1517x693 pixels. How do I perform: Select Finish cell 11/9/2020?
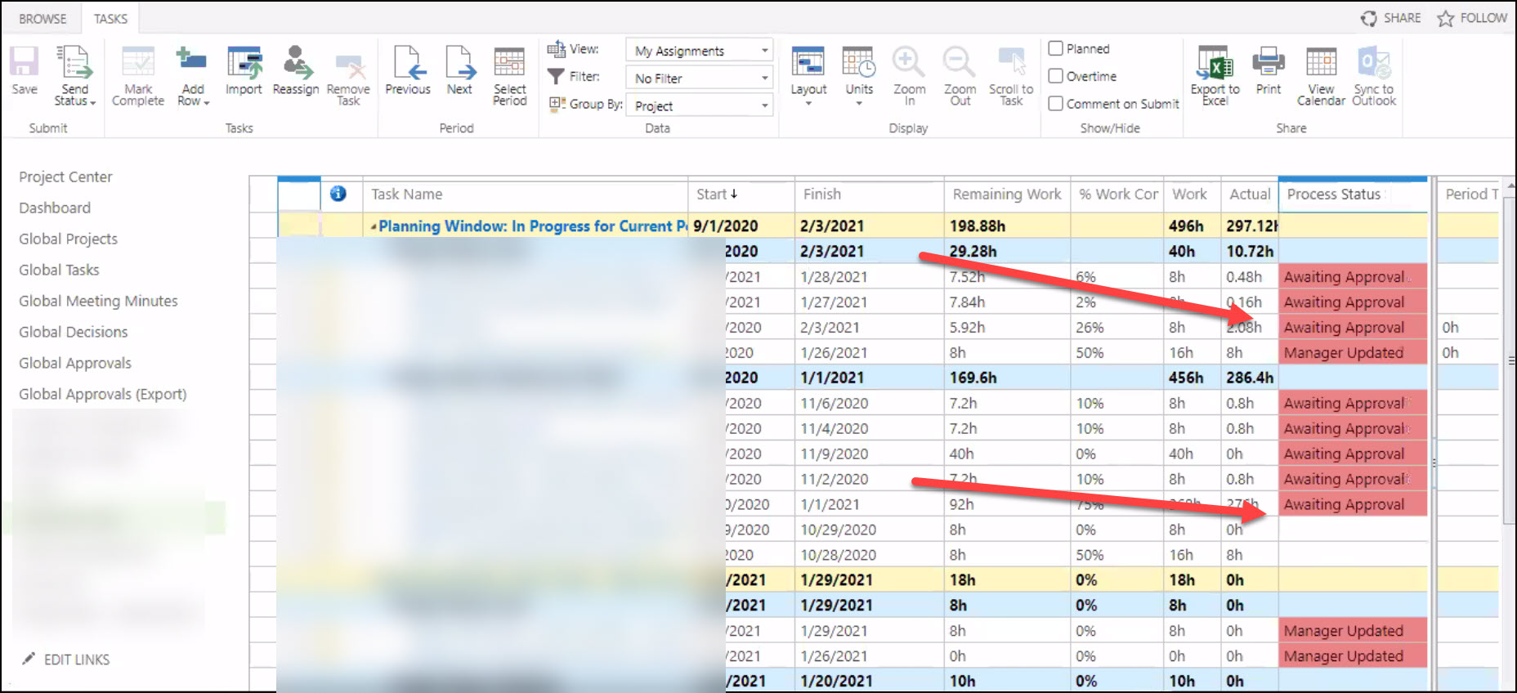[x=869, y=454]
